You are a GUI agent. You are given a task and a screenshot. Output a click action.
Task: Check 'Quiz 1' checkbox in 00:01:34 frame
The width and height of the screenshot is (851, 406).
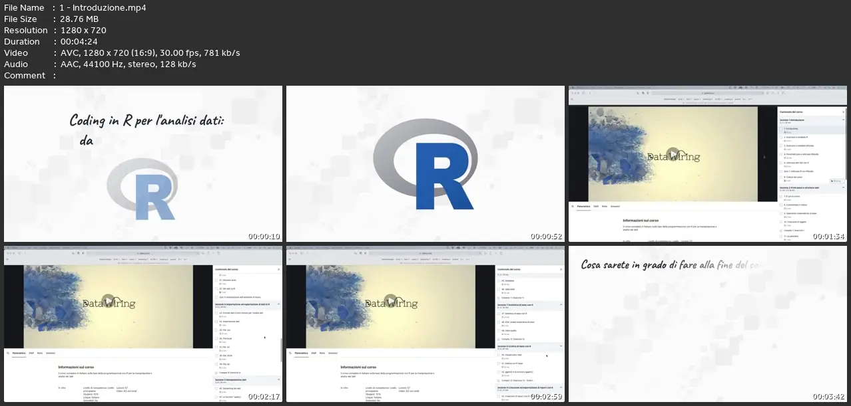pos(781,171)
